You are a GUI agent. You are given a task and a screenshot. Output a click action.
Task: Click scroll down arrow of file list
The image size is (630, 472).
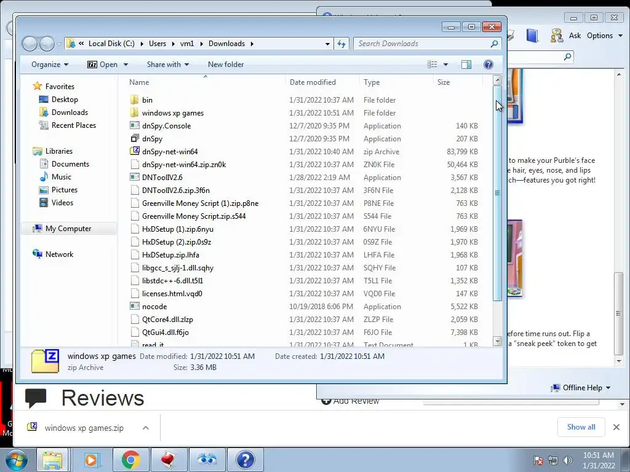point(497,341)
